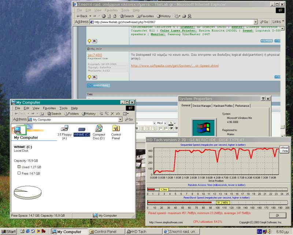Click the System Properties help question button

coord(263,99)
